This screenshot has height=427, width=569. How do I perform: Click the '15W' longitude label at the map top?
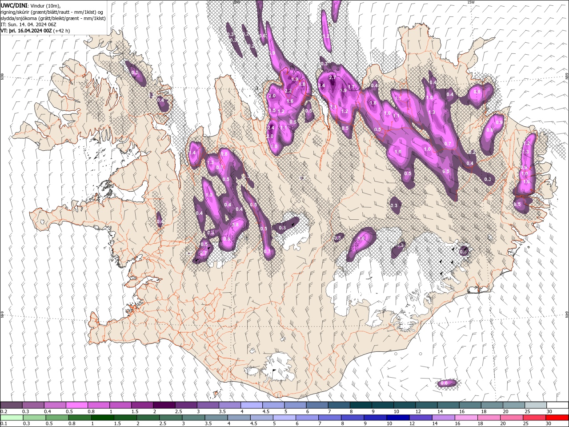point(471,2)
